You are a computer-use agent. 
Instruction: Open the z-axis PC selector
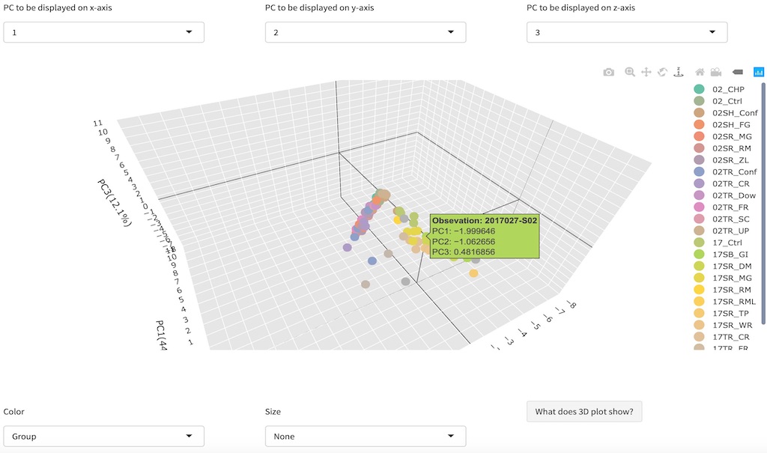[x=626, y=32]
